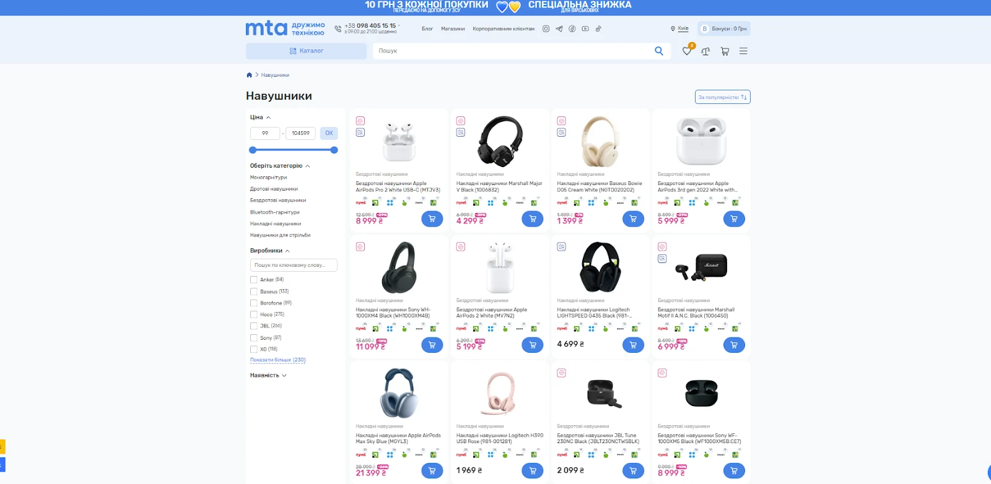Add Apple AirPods 2 White to cart
991x484 pixels.
[533, 345]
